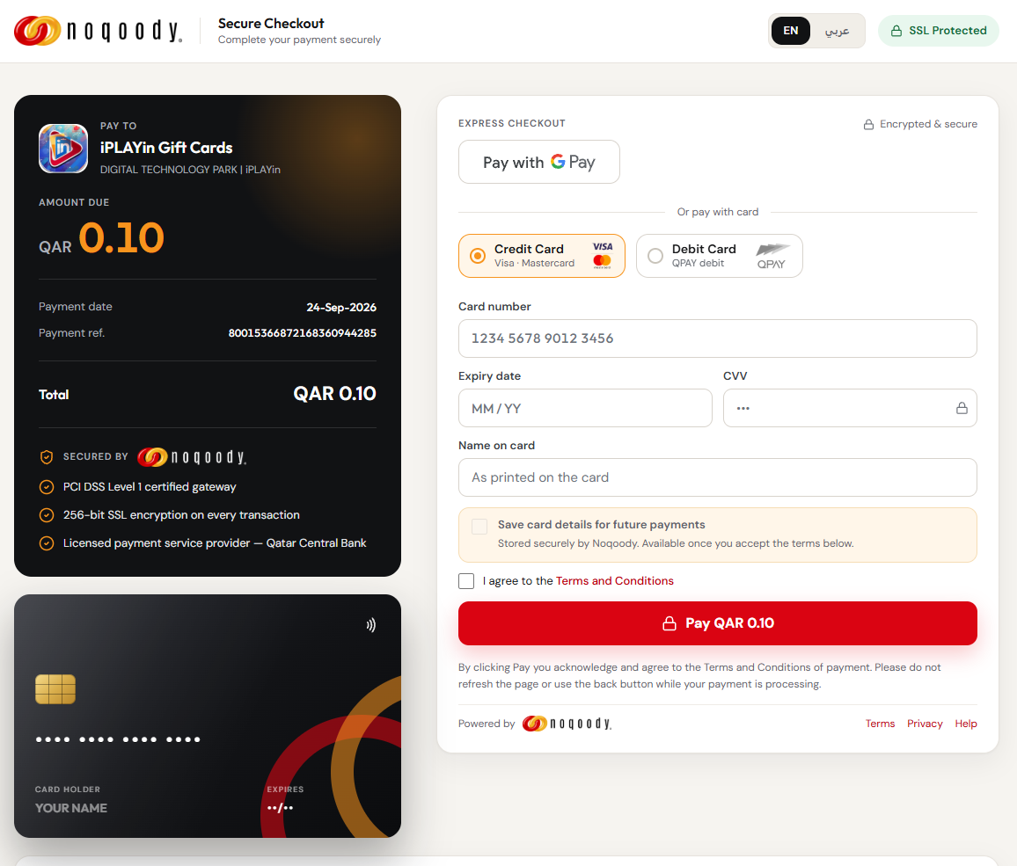Focus the Name on card field
The width and height of the screenshot is (1017, 866).
coord(717,477)
